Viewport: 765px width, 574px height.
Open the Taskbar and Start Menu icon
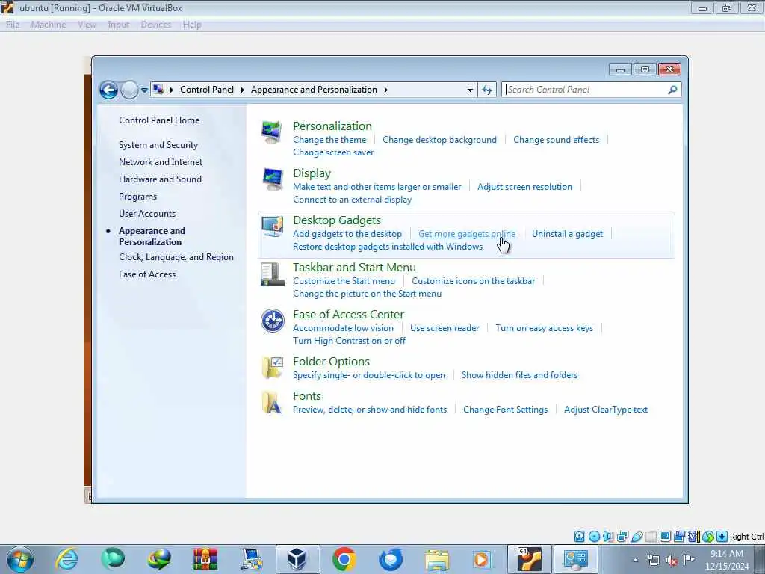click(x=272, y=274)
